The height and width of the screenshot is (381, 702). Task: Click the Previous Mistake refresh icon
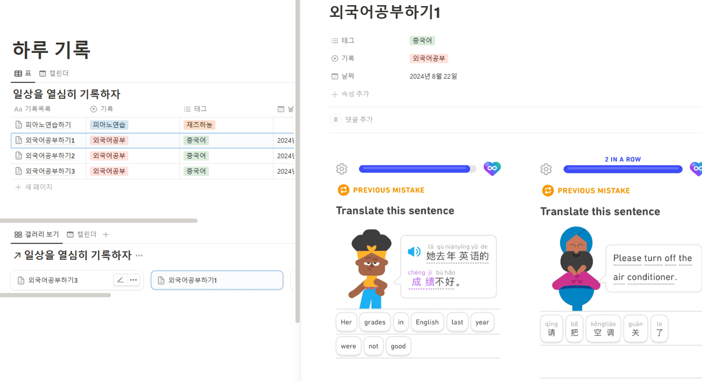pos(343,190)
